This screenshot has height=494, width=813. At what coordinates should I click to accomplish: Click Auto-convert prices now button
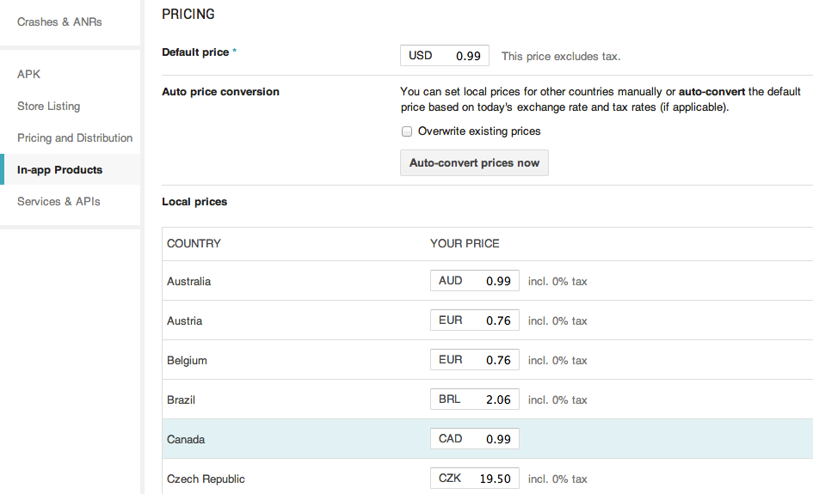pos(474,163)
